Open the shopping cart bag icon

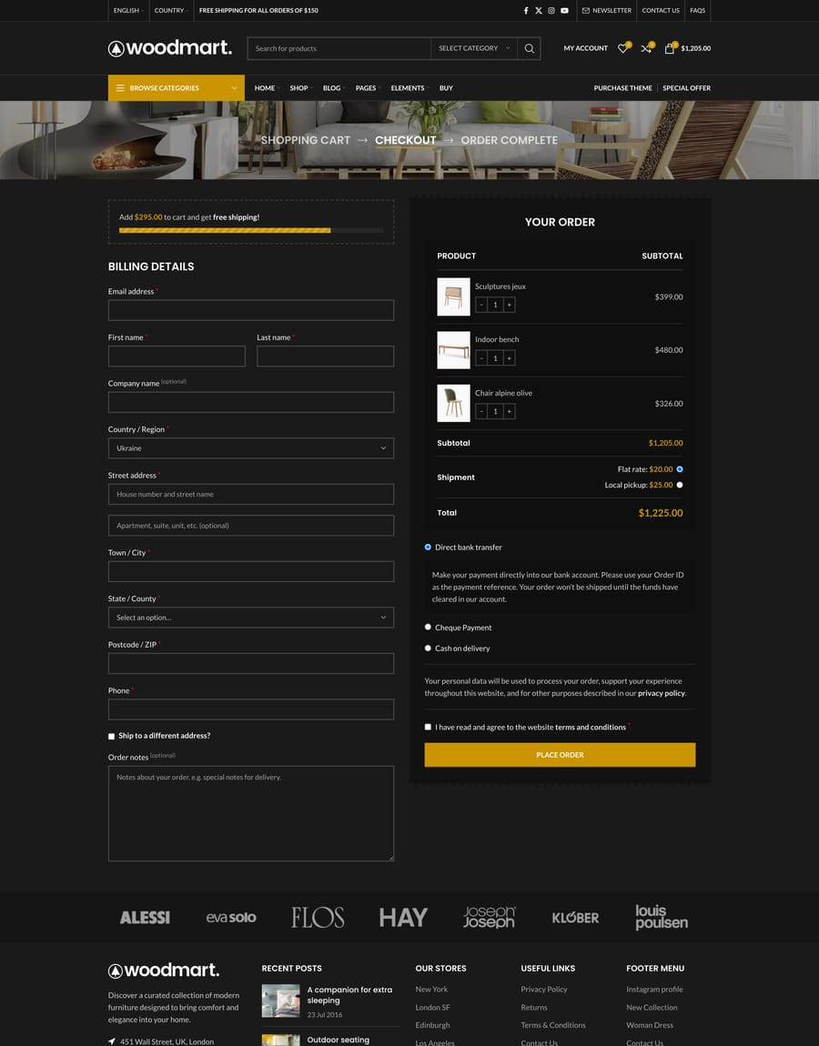coord(670,48)
